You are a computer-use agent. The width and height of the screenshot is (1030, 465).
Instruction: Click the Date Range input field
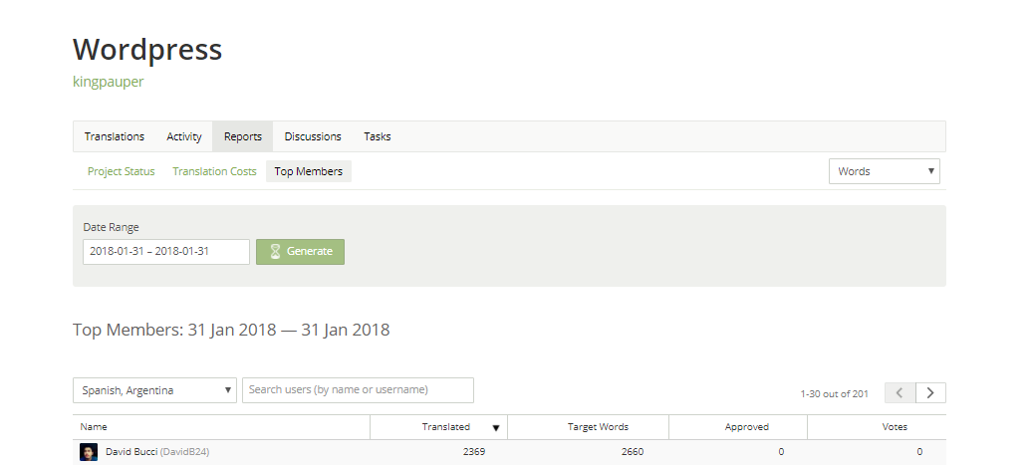coord(166,252)
